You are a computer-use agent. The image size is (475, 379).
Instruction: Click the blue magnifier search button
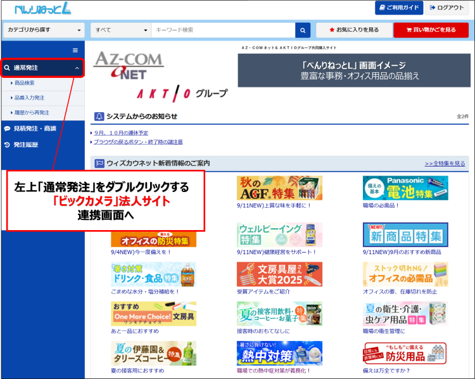[303, 30]
